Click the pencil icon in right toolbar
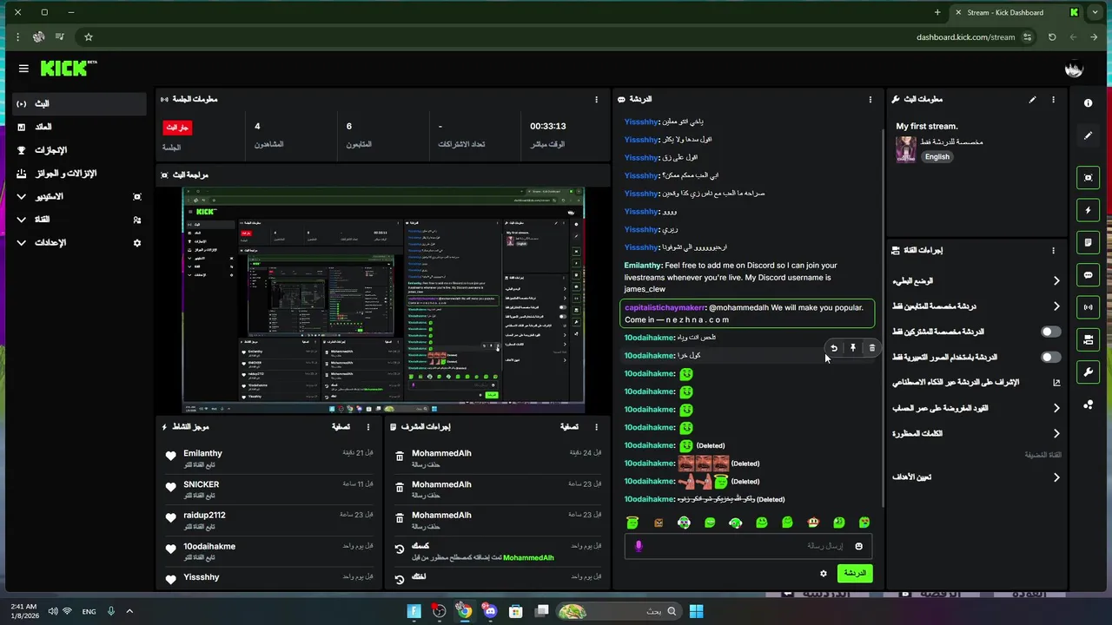 (1088, 136)
